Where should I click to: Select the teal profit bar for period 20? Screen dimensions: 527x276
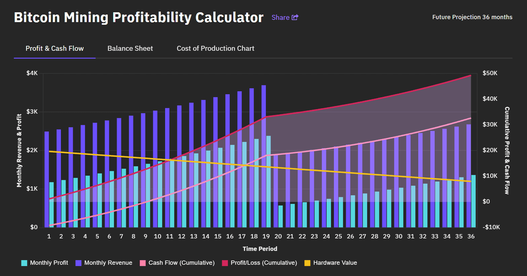(280, 216)
